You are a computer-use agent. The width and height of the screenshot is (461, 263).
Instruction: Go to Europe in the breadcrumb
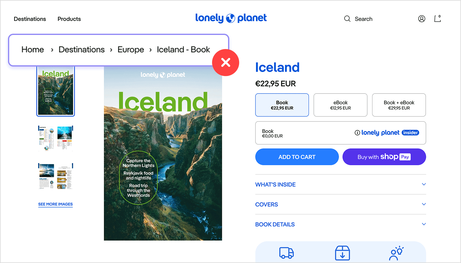(131, 50)
